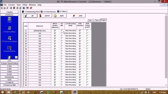Click the application icon left of File menu
The width and height of the screenshot is (168, 94).
tap(2, 5)
